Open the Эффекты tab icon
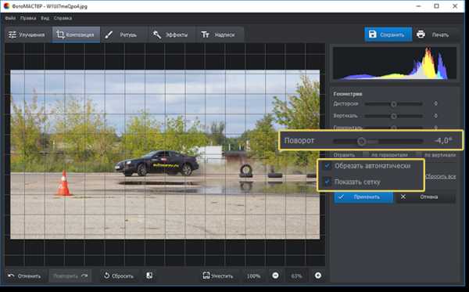The image size is (469, 292). point(157,34)
